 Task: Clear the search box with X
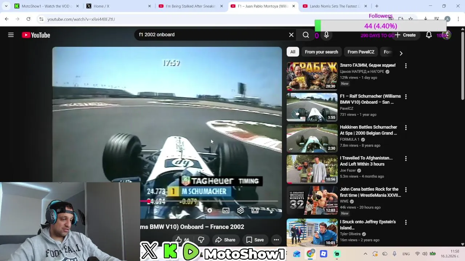291,35
